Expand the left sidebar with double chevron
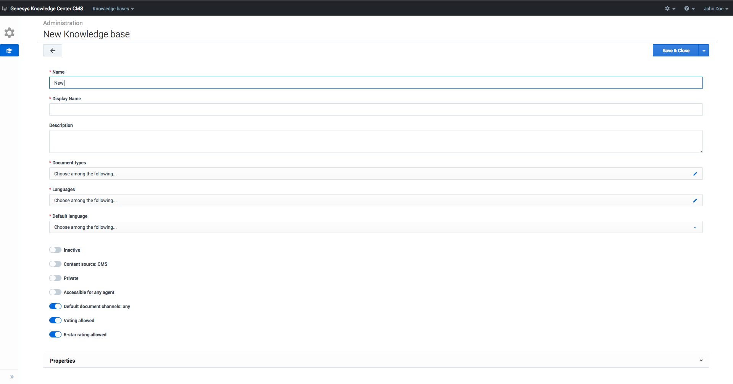The height and width of the screenshot is (384, 733). pos(12,377)
